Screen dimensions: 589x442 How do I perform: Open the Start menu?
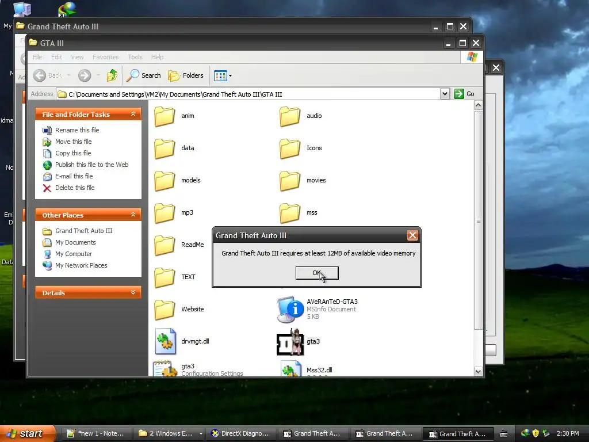coord(26,433)
